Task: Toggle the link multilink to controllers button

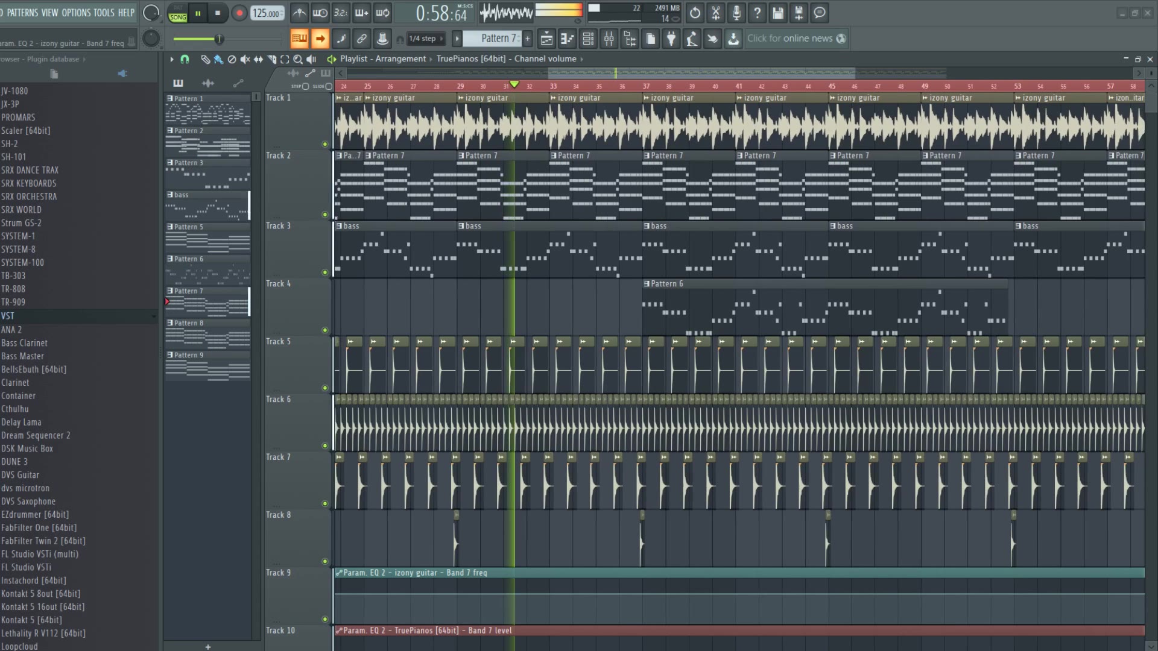Action: pyautogui.click(x=362, y=39)
